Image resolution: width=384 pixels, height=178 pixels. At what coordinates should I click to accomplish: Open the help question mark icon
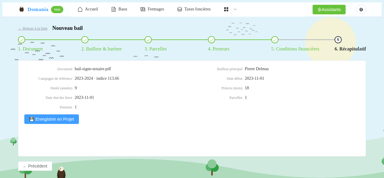pyautogui.click(x=361, y=10)
